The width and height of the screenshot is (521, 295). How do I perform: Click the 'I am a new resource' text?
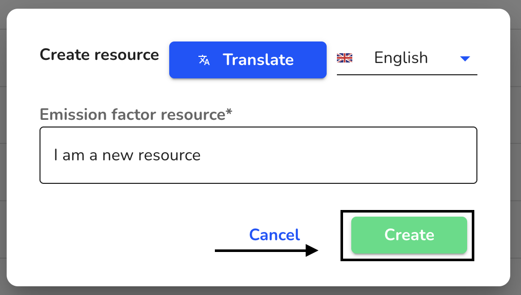click(127, 155)
